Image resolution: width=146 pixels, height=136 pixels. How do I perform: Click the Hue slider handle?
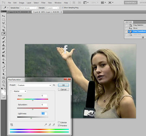pos(32,100)
